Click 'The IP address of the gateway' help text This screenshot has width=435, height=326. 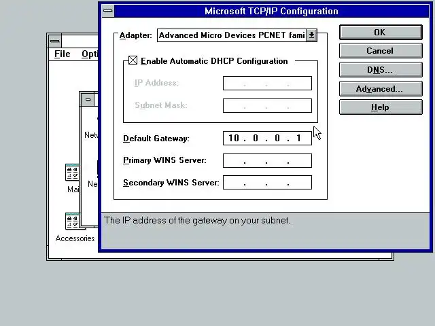[x=197, y=220]
